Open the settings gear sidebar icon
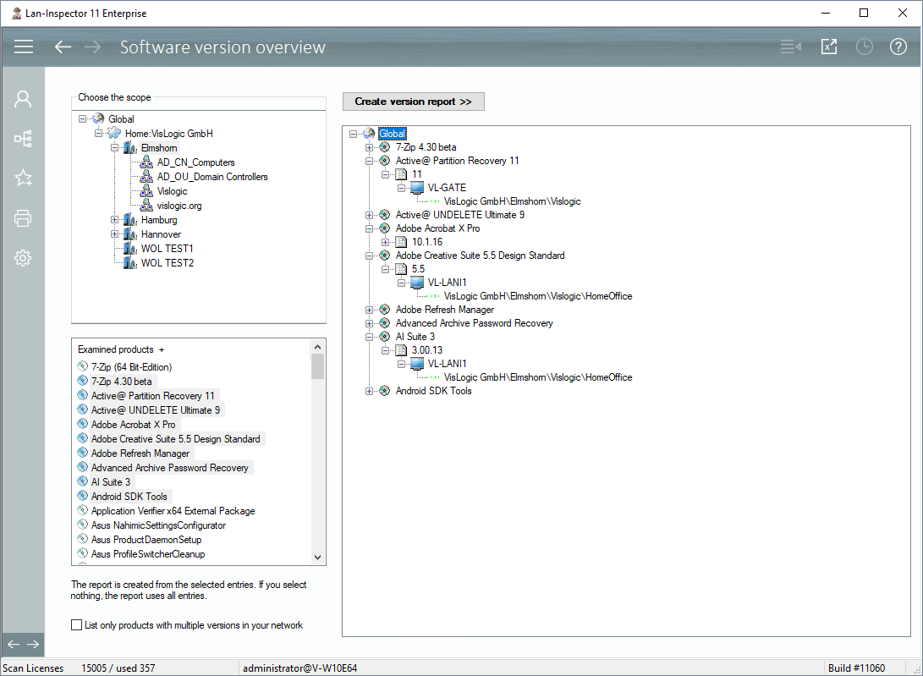Viewport: 923px width, 676px height. pyautogui.click(x=23, y=258)
